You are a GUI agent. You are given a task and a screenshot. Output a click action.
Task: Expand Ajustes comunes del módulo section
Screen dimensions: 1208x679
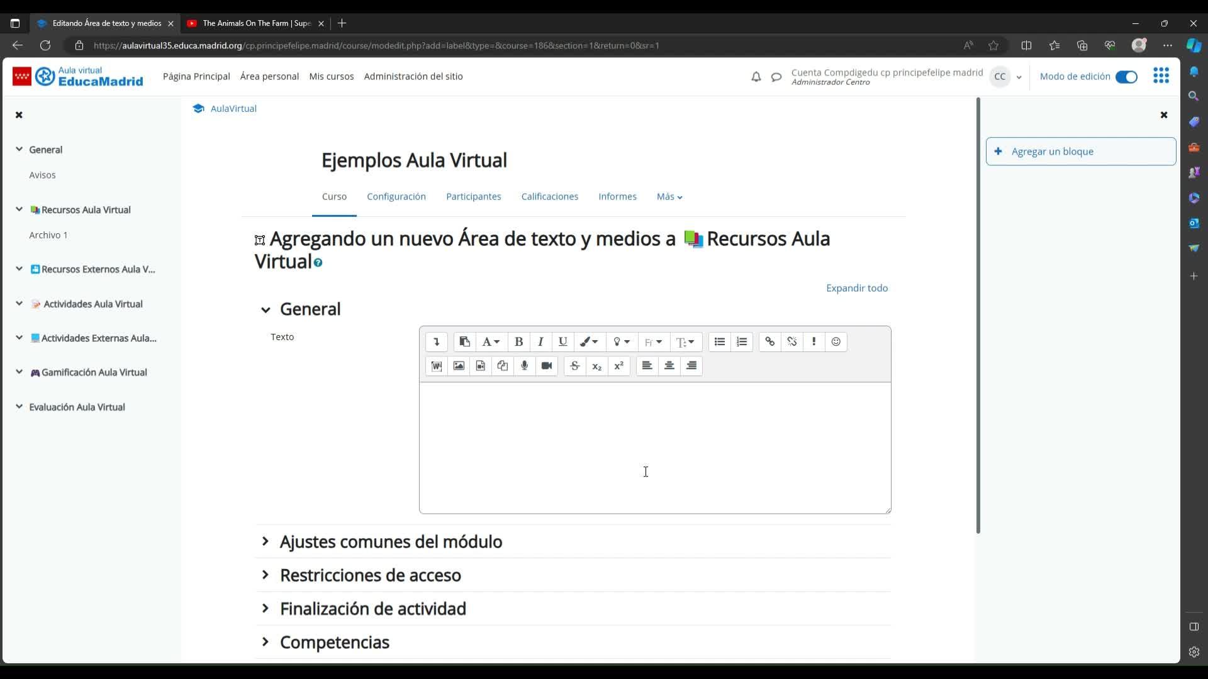[390, 541]
